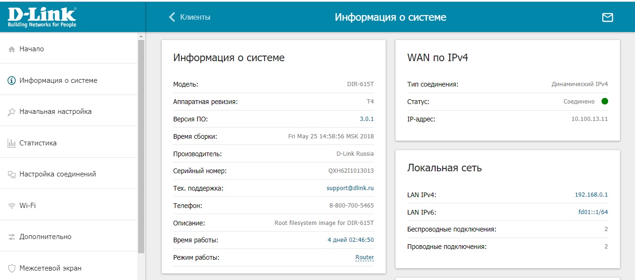
Task: Click the LAN IPv4 address 192.168.0.1
Action: tap(591, 195)
